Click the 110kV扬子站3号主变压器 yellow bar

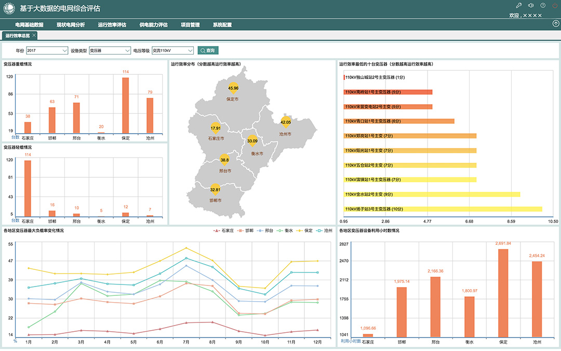[x=443, y=209]
